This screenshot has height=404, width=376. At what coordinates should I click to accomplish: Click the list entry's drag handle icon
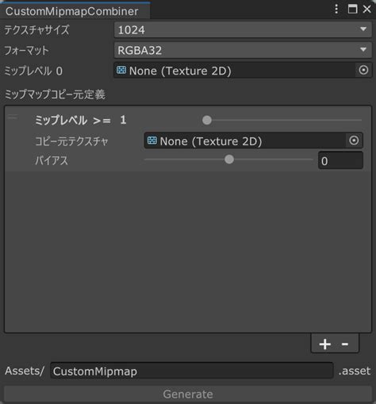(13, 117)
